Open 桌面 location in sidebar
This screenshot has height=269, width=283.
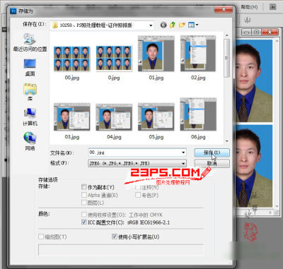point(30,68)
